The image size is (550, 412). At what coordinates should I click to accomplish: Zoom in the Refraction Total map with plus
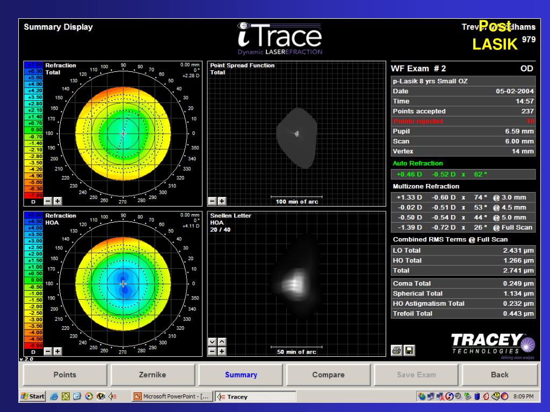[58, 201]
